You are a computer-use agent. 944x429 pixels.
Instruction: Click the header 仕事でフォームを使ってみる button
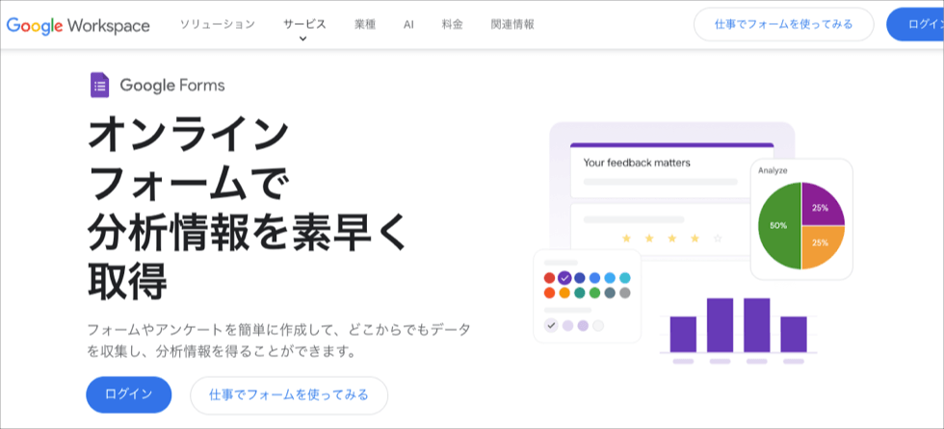pyautogui.click(x=784, y=25)
